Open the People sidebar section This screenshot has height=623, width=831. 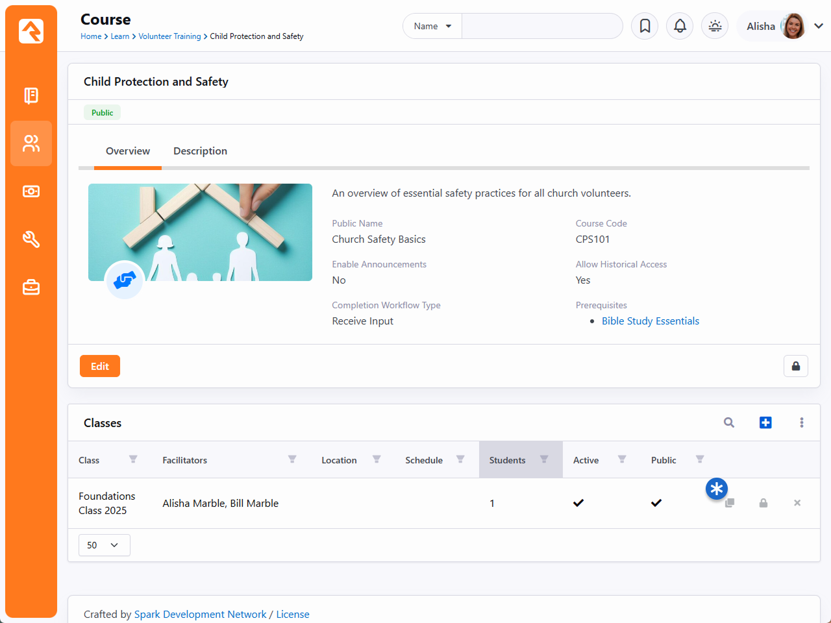click(31, 143)
